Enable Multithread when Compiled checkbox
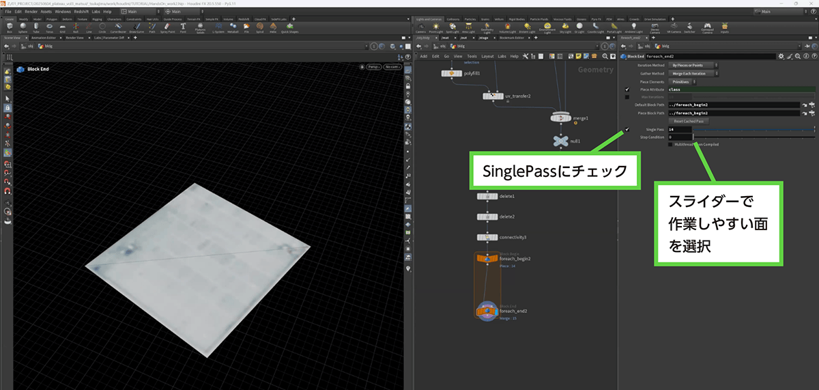 (671, 144)
